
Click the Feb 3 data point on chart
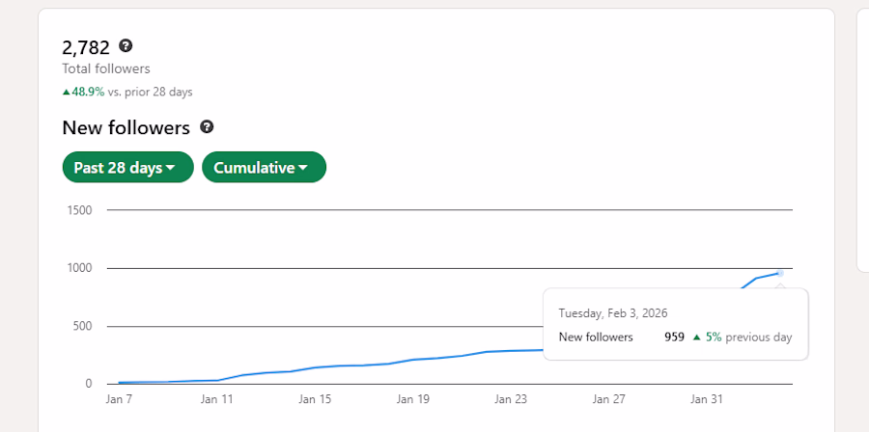[x=780, y=273]
